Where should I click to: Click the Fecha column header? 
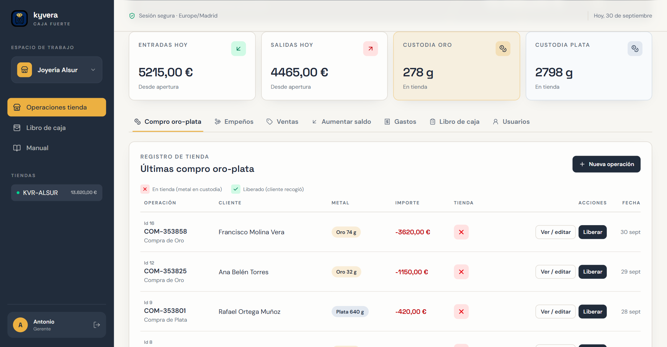[x=631, y=203]
